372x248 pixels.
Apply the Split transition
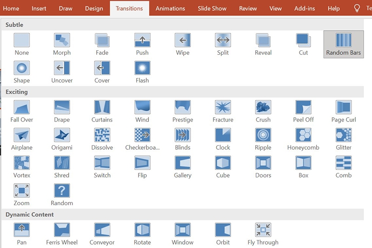tap(223, 44)
